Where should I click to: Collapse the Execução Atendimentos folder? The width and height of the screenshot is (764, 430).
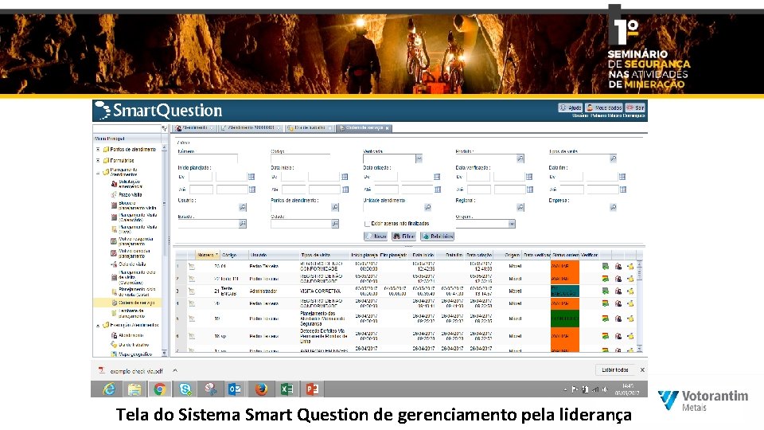click(98, 325)
